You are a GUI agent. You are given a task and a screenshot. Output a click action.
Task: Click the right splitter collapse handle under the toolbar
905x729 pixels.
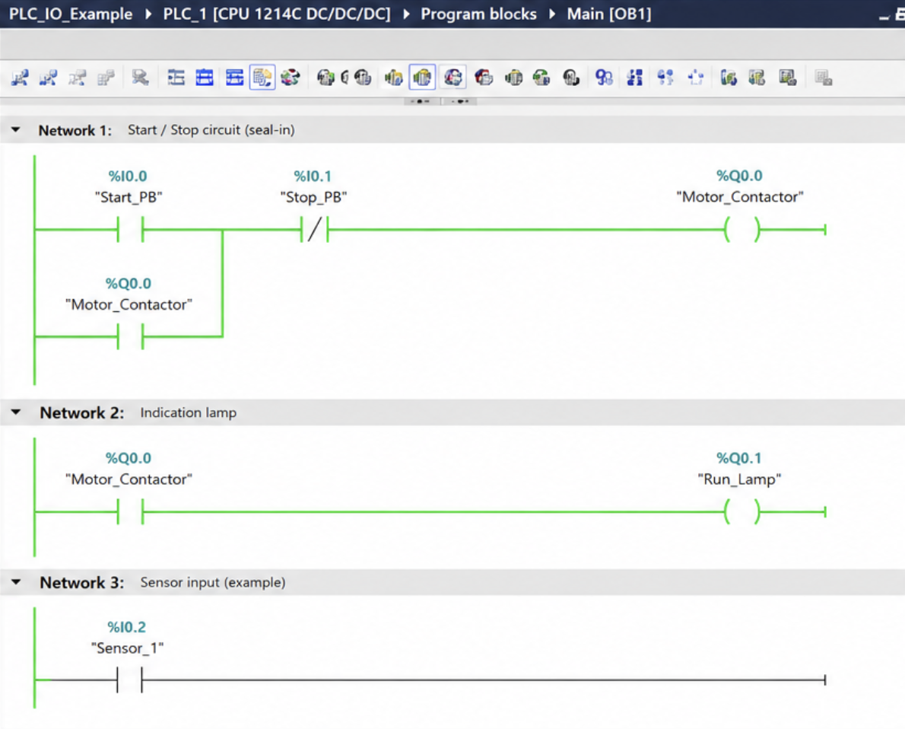click(x=459, y=102)
